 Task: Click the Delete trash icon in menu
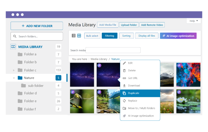(x=124, y=71)
